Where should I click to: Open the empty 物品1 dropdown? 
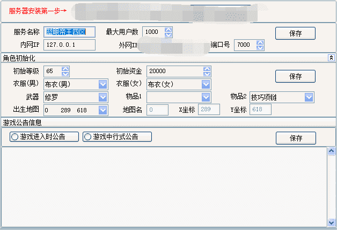(x=206, y=97)
